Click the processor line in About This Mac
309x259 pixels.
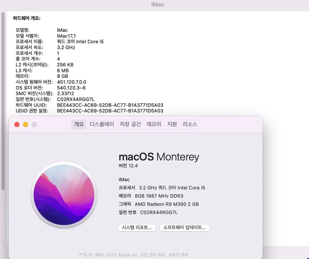162,188
